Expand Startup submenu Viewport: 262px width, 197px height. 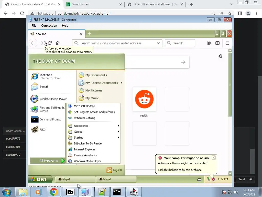pos(93,137)
